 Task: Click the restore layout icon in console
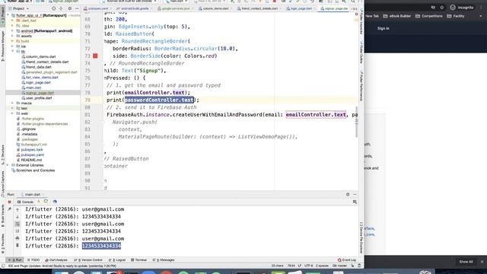click(x=355, y=202)
